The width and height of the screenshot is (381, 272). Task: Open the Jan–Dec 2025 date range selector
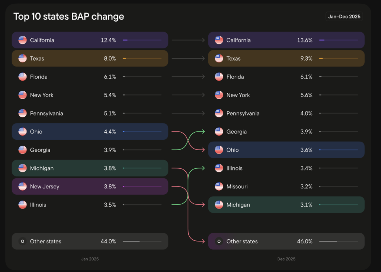(x=344, y=17)
